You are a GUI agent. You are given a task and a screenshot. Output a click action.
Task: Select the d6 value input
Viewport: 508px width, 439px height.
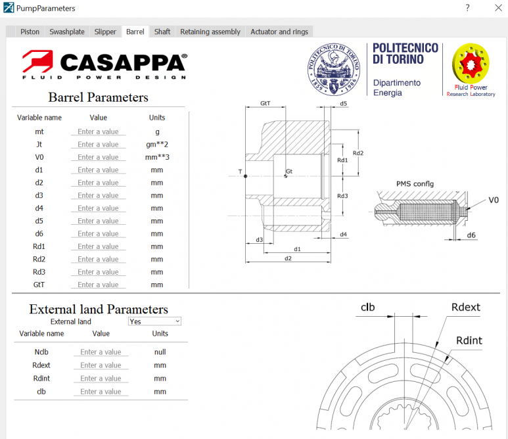(x=98, y=233)
